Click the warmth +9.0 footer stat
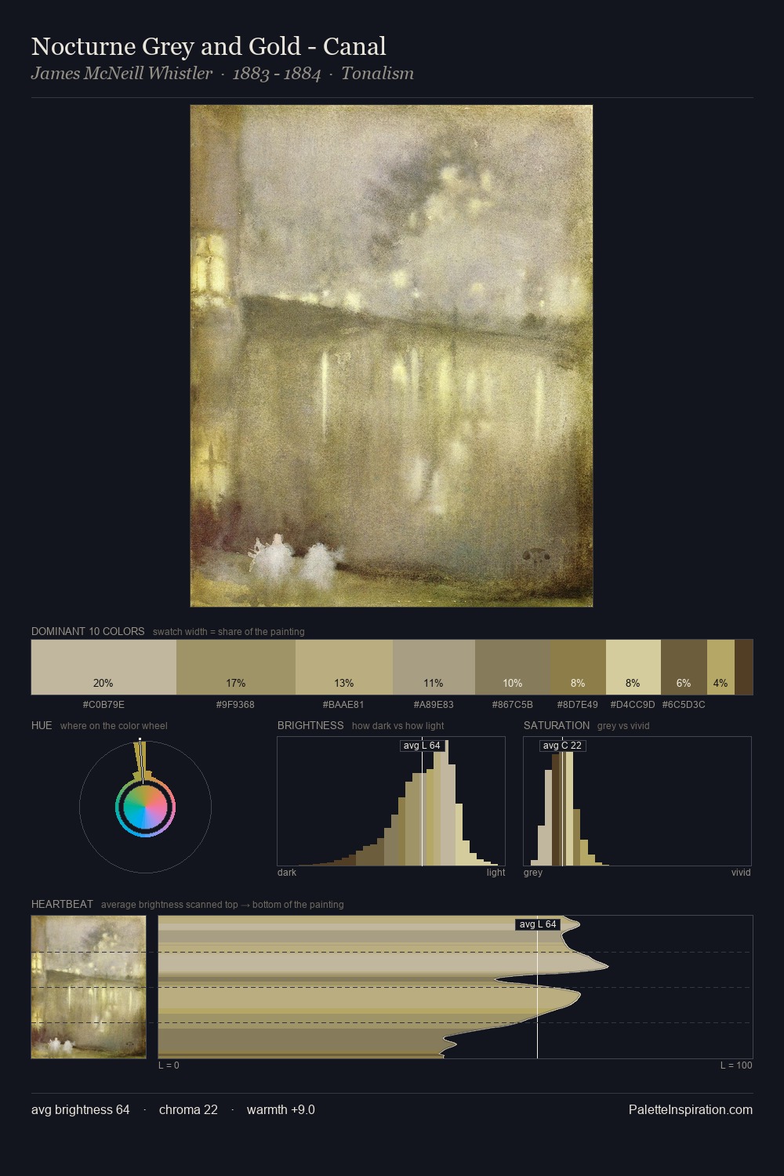Screen dimensions: 784x1176 point(281,1109)
